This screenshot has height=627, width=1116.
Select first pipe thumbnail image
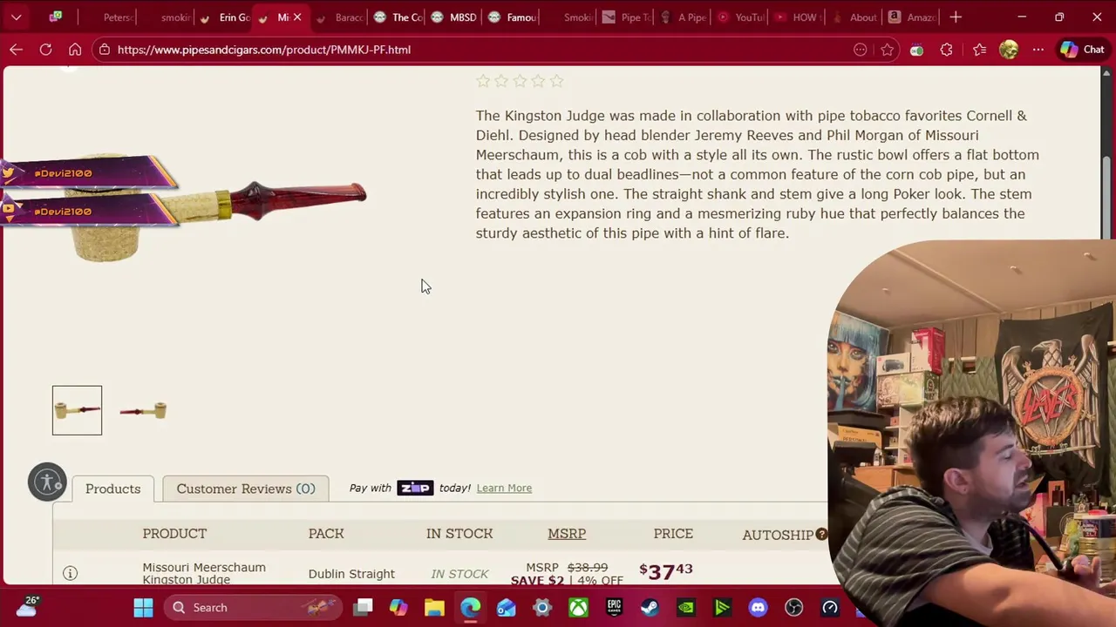77,410
